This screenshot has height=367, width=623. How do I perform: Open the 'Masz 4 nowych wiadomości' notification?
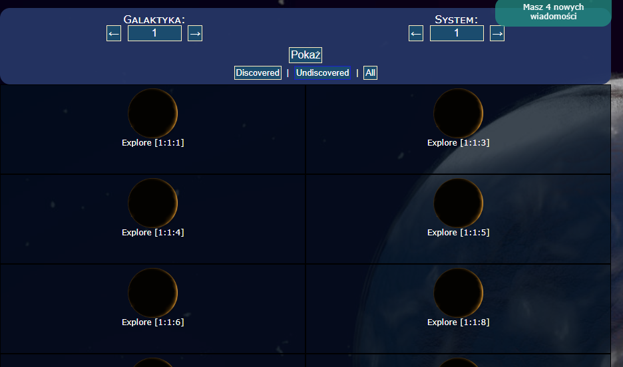pos(553,12)
